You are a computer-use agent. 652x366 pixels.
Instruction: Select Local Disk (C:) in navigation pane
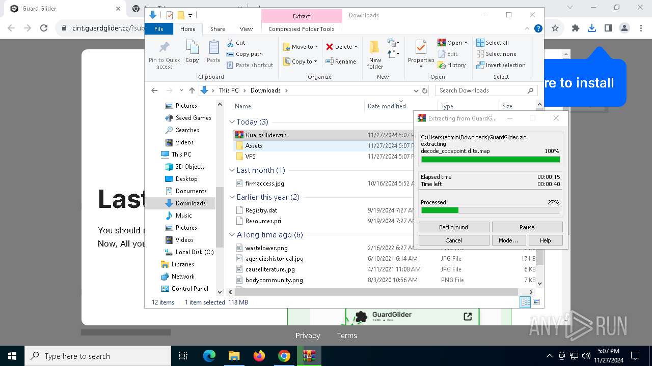[194, 252]
